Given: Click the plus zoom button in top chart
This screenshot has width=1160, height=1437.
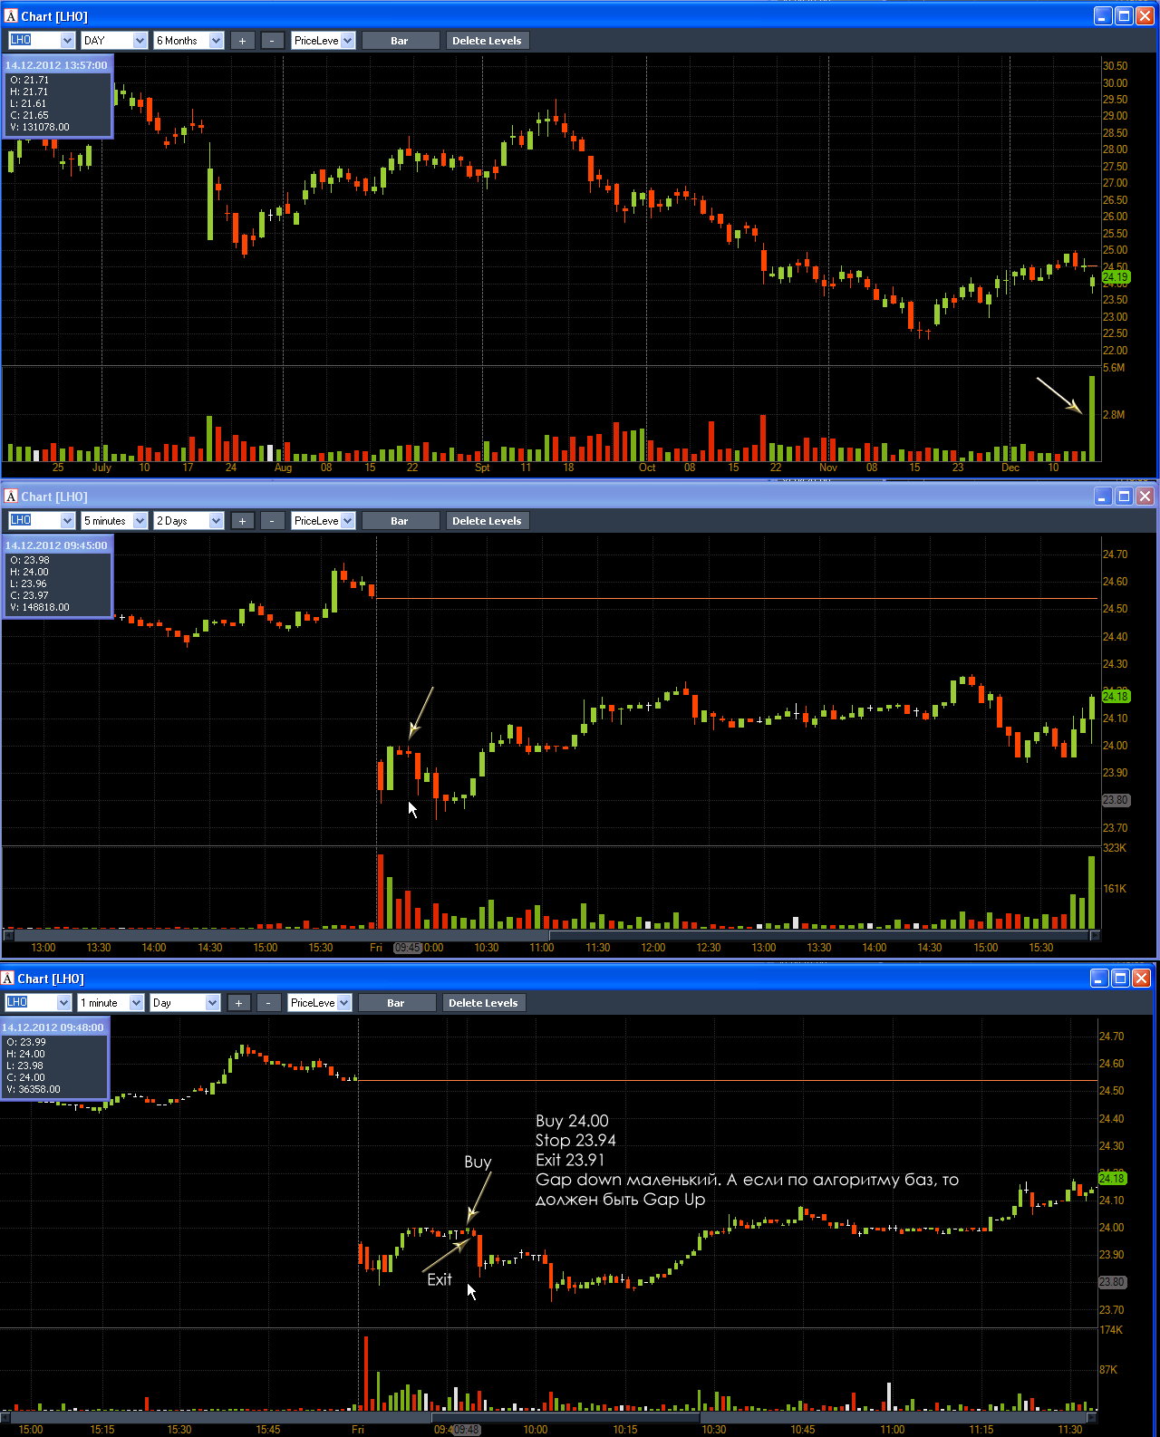Looking at the screenshot, I should pyautogui.click(x=242, y=41).
